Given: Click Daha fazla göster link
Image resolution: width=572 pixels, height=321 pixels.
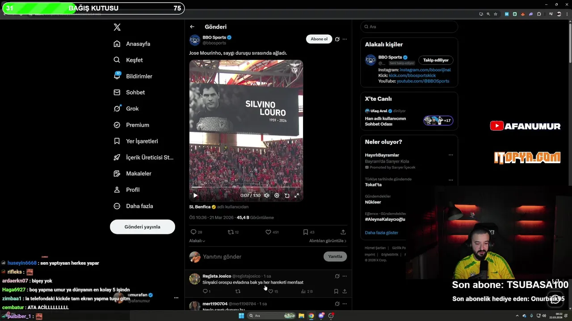Looking at the screenshot, I should click(382, 233).
